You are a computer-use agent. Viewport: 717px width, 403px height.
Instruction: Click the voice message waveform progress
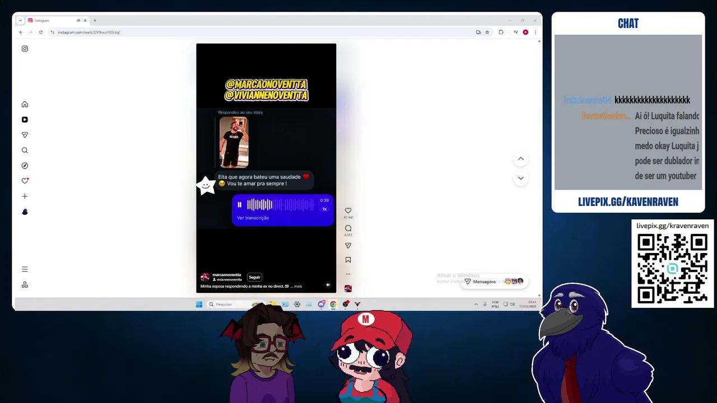281,205
